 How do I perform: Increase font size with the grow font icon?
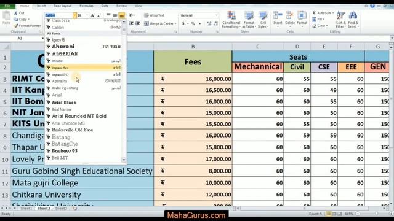92,15
